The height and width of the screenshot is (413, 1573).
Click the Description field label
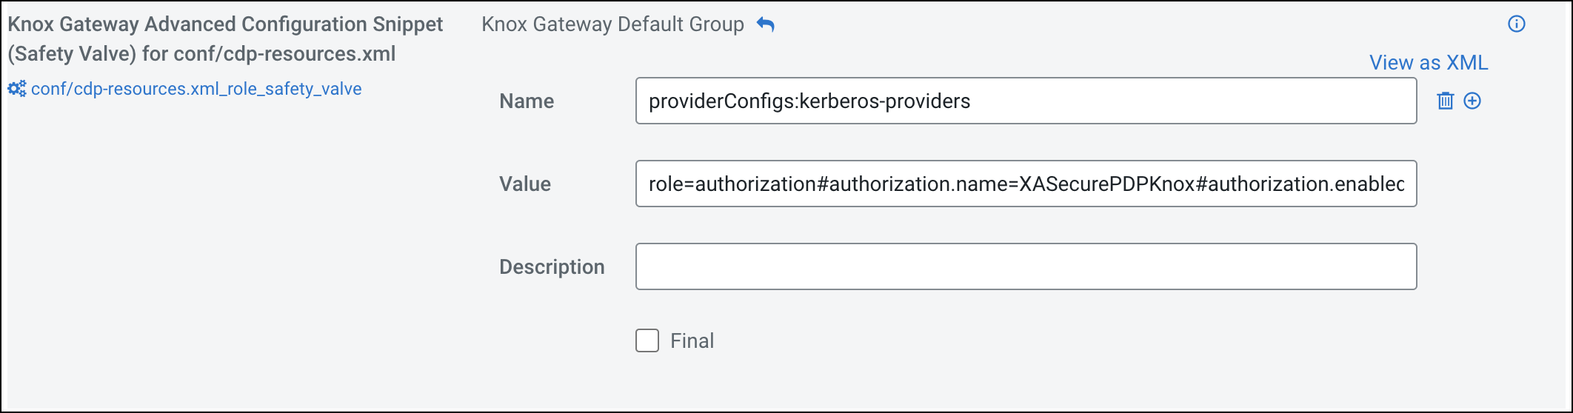(552, 266)
